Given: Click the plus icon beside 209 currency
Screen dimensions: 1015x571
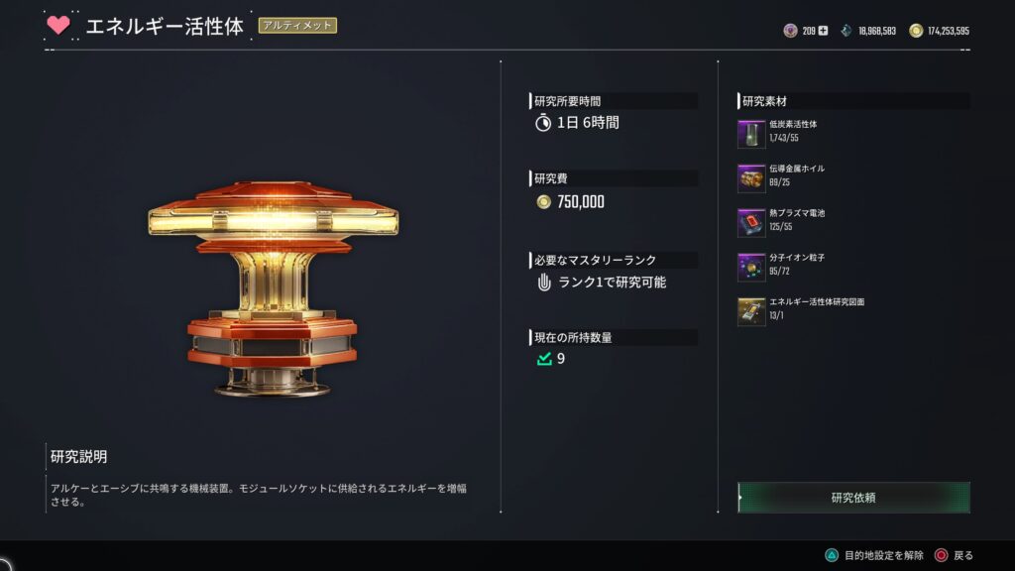Looking at the screenshot, I should [823, 31].
